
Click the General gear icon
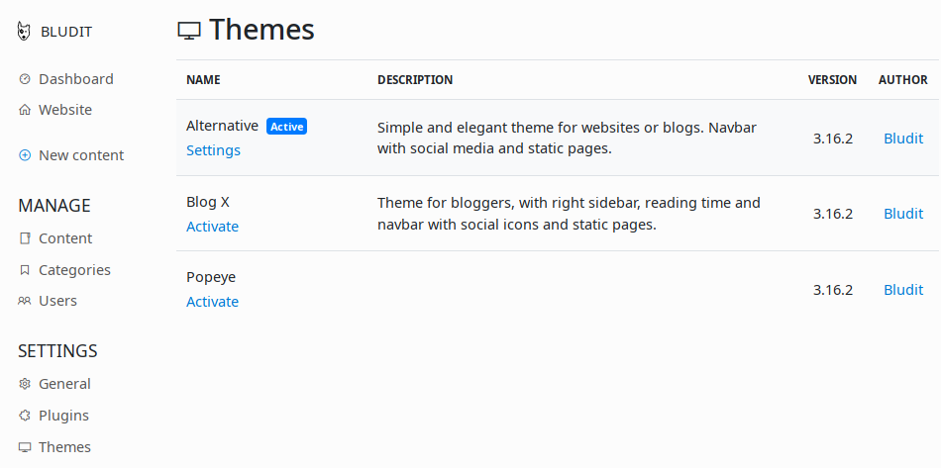(25, 384)
